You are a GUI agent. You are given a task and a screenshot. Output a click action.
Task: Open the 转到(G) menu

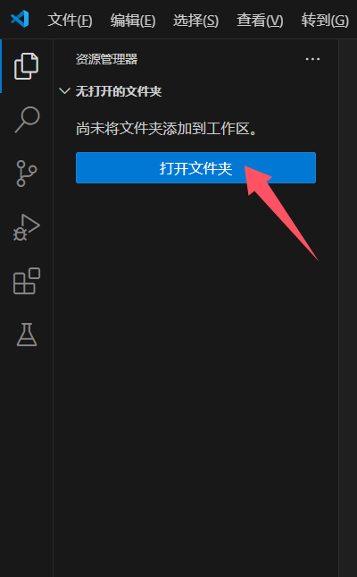click(325, 21)
